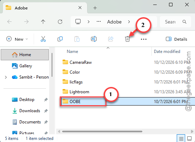Click Lightroom date 10/13/2026 3:45 AM
Viewport: 195px width, 142px height.
[x=172, y=92]
